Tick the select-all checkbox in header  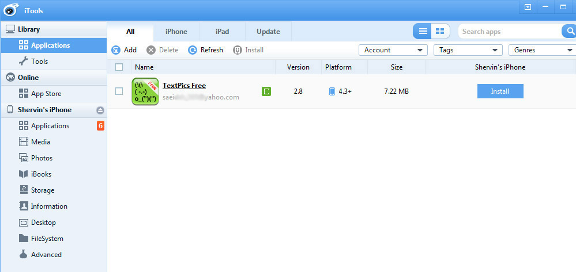(x=119, y=67)
